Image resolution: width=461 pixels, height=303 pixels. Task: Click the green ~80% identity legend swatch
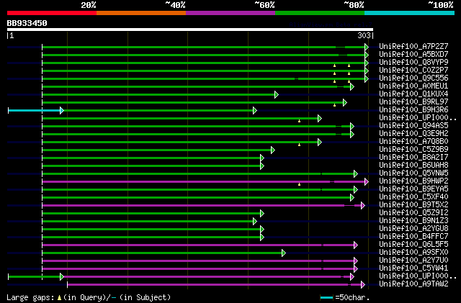pos(320,13)
